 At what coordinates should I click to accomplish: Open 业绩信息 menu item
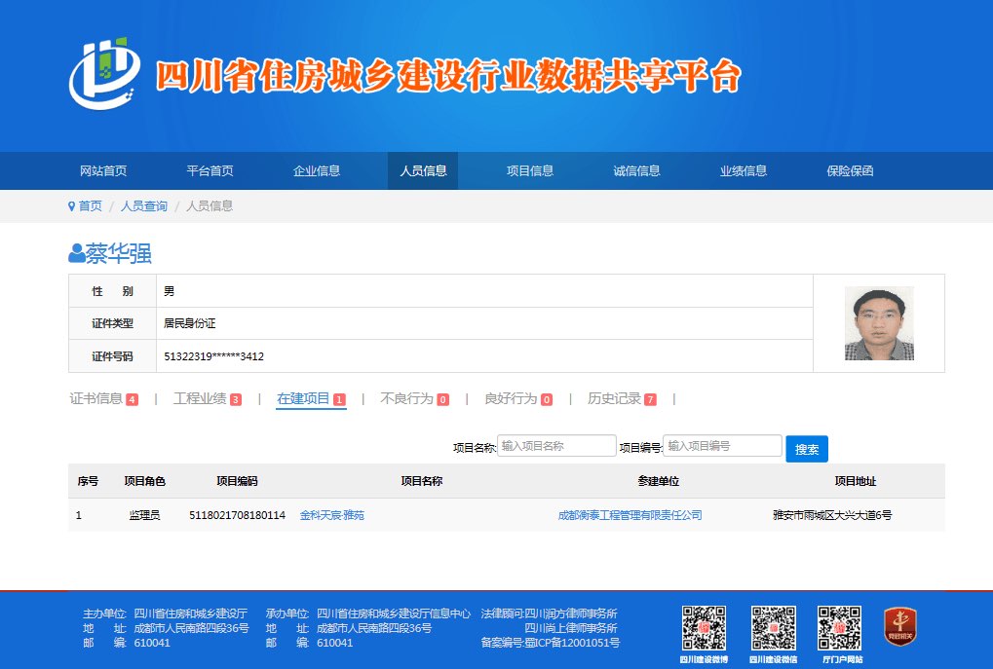[x=744, y=170]
